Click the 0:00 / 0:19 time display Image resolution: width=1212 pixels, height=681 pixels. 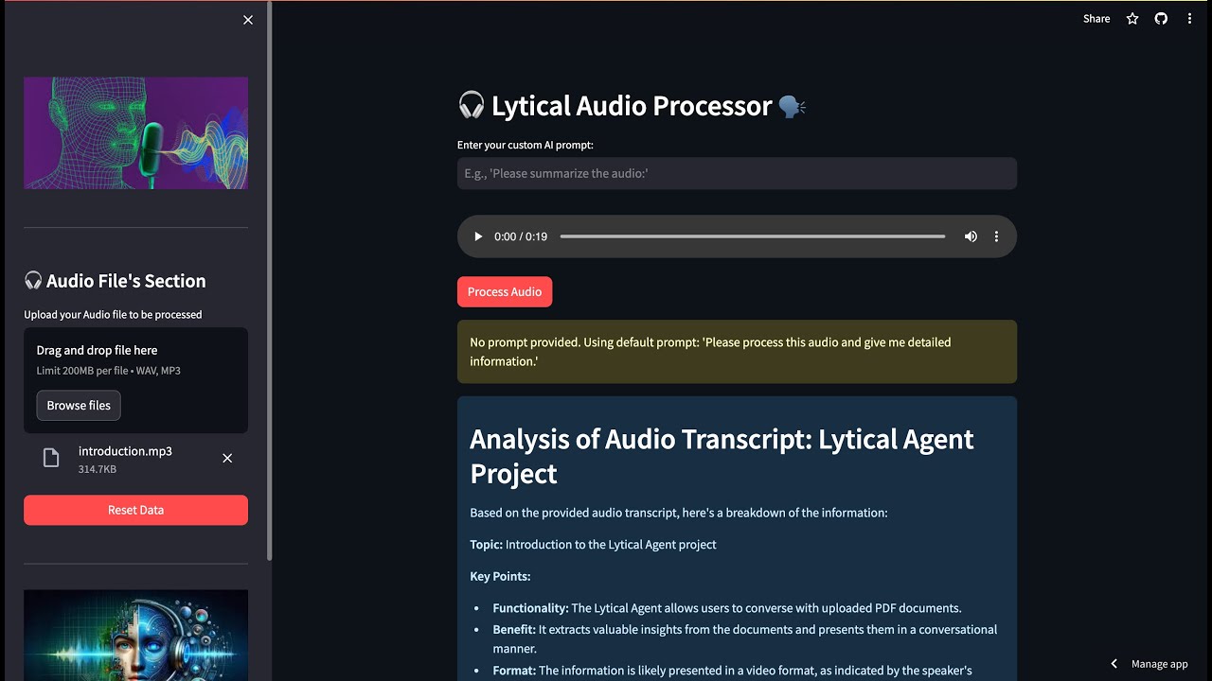521,236
